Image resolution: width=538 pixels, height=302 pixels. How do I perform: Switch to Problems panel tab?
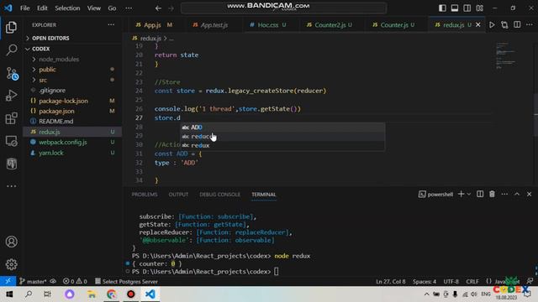(145, 195)
